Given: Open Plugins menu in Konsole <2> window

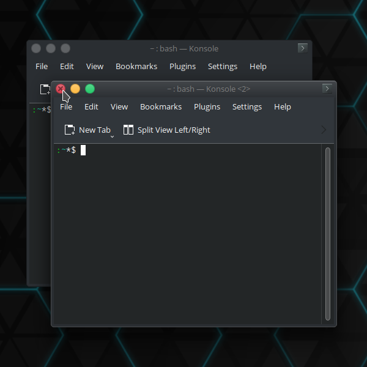Looking at the screenshot, I should (x=207, y=106).
